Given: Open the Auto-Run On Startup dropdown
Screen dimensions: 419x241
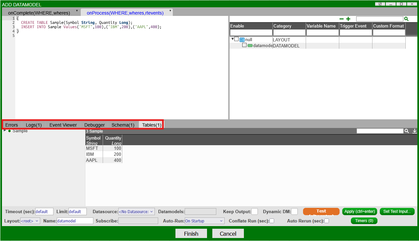Looking at the screenshot, I should 204,221.
